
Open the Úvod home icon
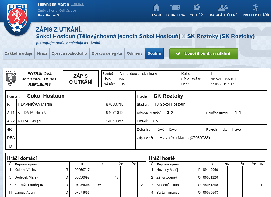click(156, 8)
